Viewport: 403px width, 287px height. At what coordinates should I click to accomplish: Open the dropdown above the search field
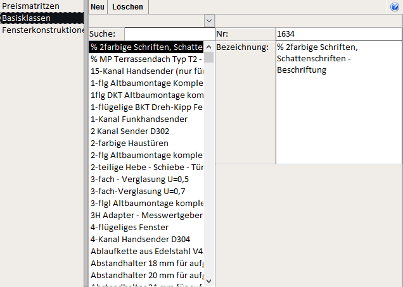[x=210, y=21]
